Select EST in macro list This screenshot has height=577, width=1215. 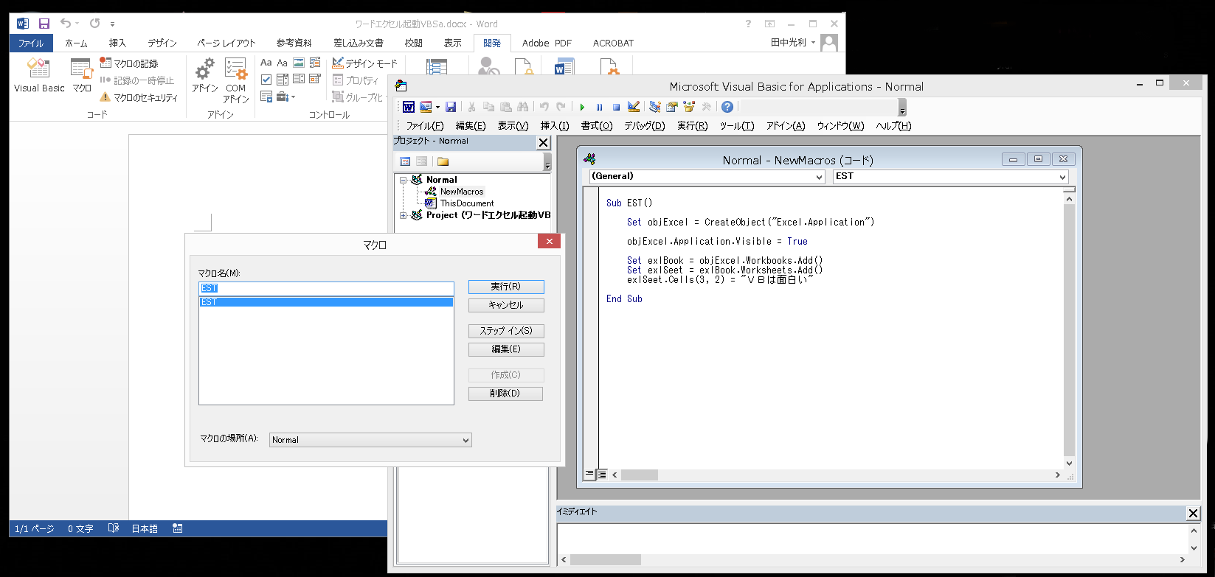[326, 302]
